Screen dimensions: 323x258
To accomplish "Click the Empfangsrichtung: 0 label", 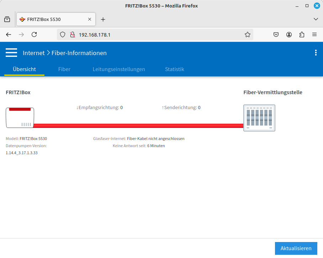I will click(x=100, y=107).
